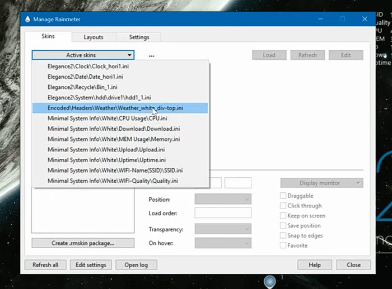Toggle Snap to edges checkbox
392x289 pixels.
[x=283, y=235]
